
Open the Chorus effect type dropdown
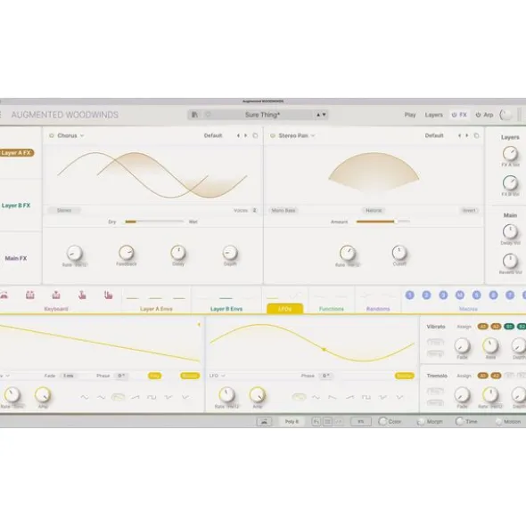(70, 135)
